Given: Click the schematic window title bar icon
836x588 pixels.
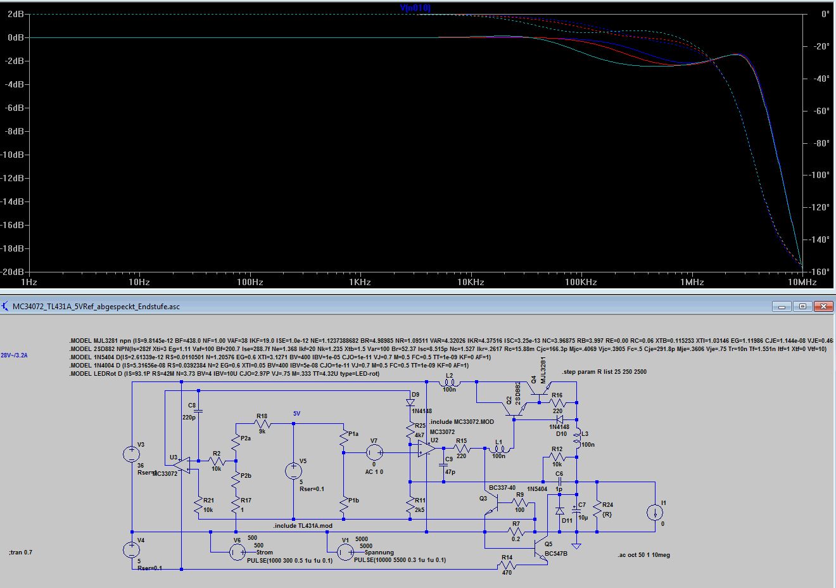Looking at the screenshot, I should tap(6, 307).
